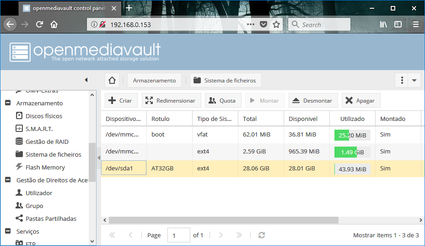Collapse the navigation sidebar with arrow

point(86,80)
